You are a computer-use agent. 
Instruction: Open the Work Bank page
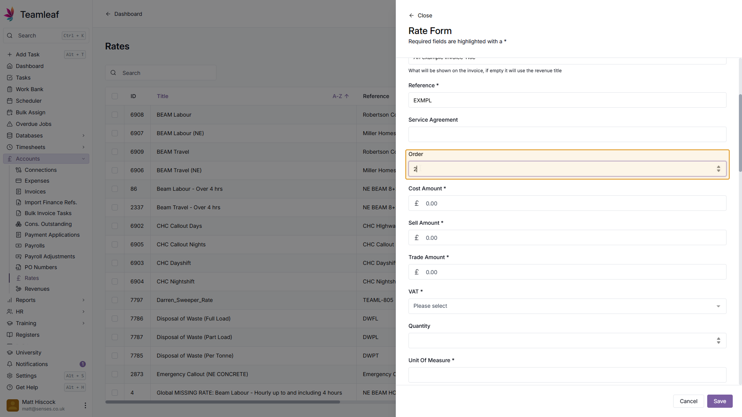pos(29,89)
